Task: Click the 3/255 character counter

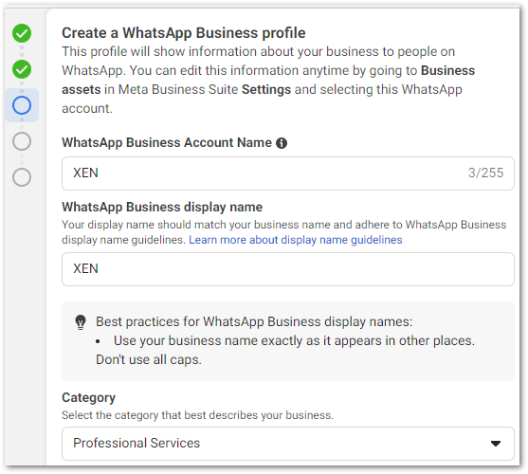Action: coord(485,173)
